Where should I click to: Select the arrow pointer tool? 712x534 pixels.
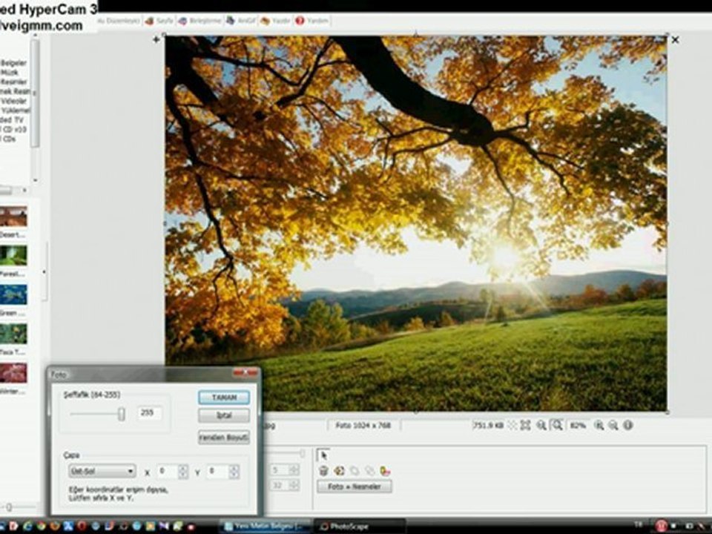click(x=324, y=455)
